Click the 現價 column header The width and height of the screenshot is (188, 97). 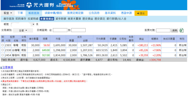[x=45, y=39]
